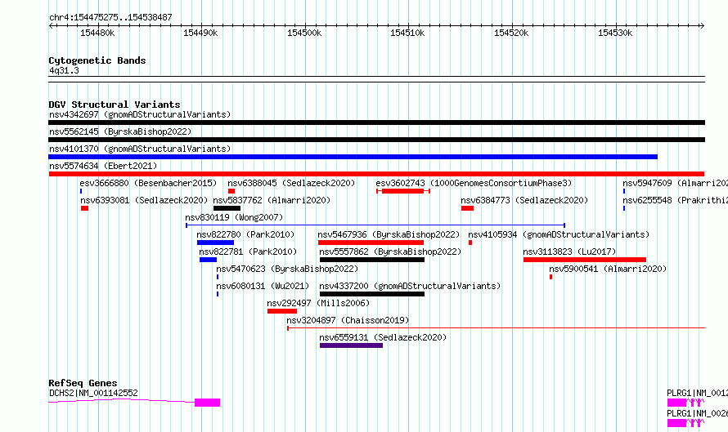728x432 pixels.
Task: Select the blue nsv4101370 full-width bar
Action: pos(353,157)
